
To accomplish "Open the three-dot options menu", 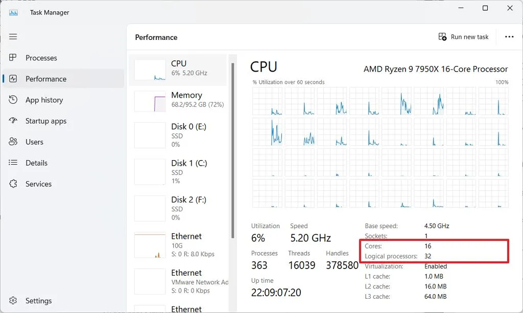I will 509,36.
